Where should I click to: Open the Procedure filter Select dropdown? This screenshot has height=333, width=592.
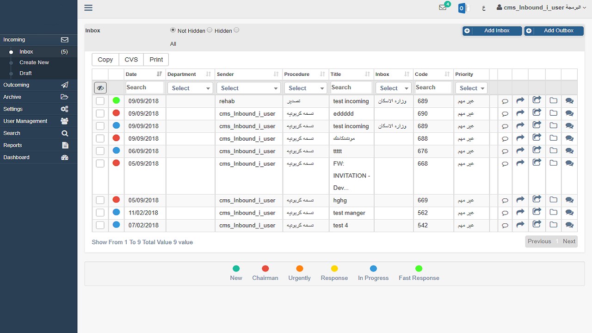click(306, 88)
